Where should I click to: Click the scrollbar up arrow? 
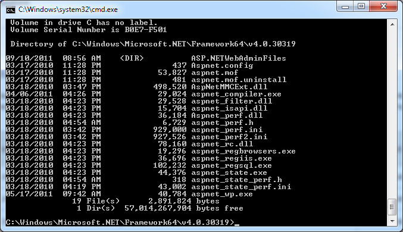[392, 24]
